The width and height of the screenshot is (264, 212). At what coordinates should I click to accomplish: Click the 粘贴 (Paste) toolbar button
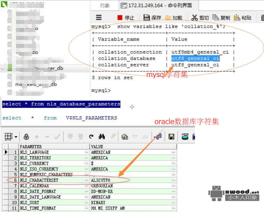(x=242, y=18)
